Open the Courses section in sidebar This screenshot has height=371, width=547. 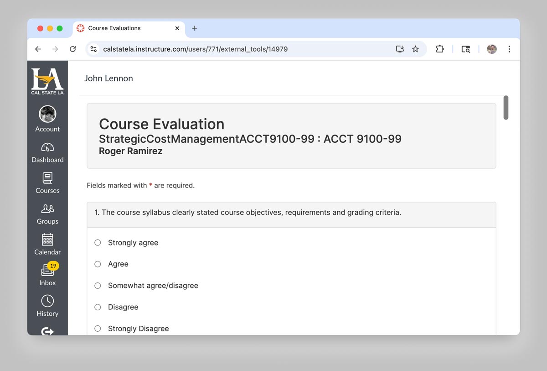pyautogui.click(x=47, y=183)
